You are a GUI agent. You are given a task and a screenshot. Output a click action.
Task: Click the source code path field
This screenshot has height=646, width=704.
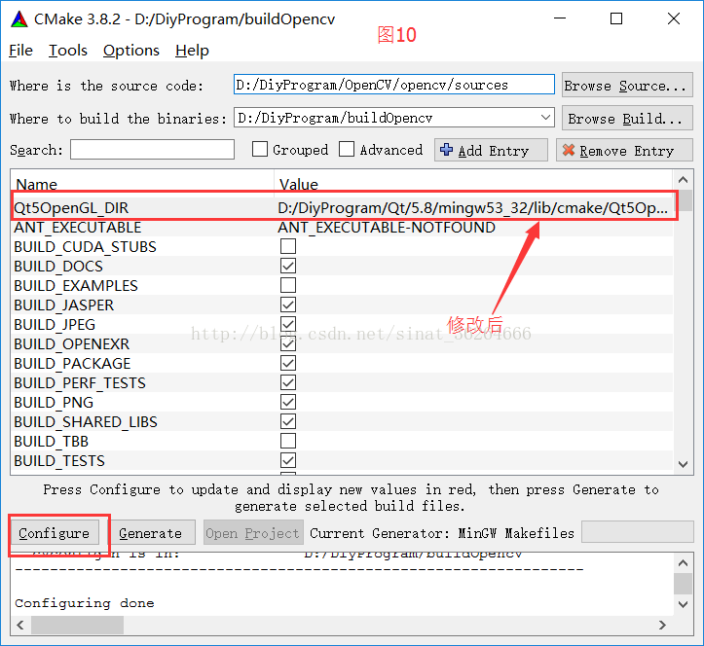pos(393,85)
